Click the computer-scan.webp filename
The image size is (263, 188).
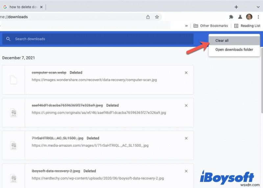[49, 73]
